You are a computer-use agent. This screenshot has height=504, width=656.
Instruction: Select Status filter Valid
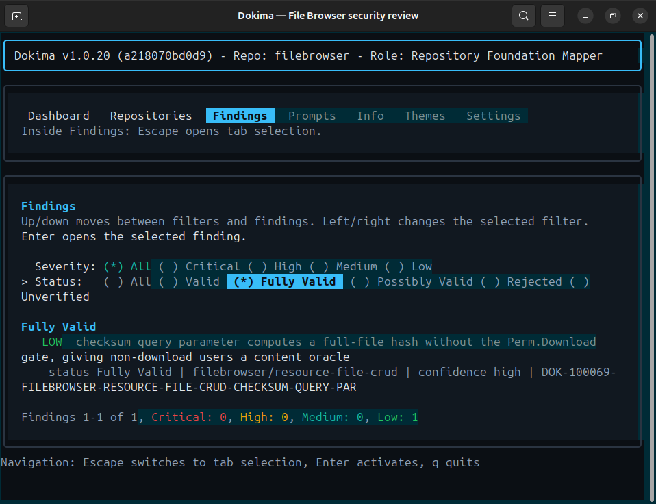click(x=189, y=281)
